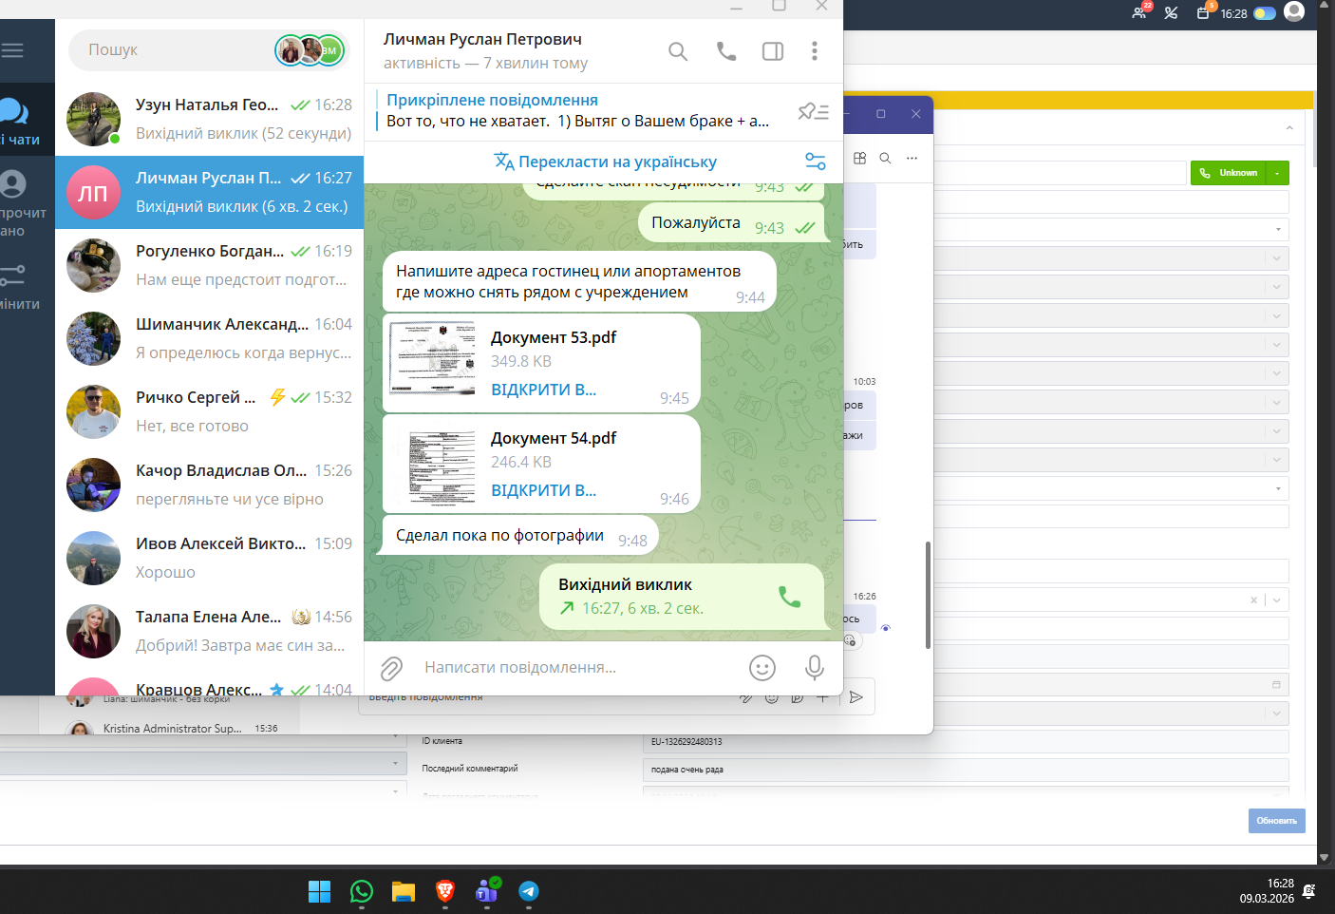Open calendar icon with 5 badge
The width and height of the screenshot is (1335, 914).
[x=1204, y=12]
